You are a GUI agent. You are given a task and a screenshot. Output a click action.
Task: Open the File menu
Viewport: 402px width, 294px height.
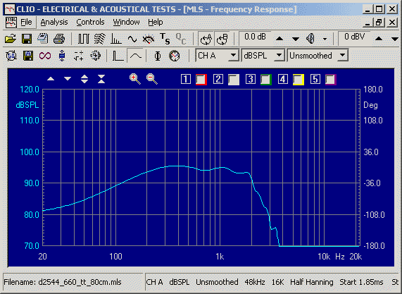click(x=26, y=23)
